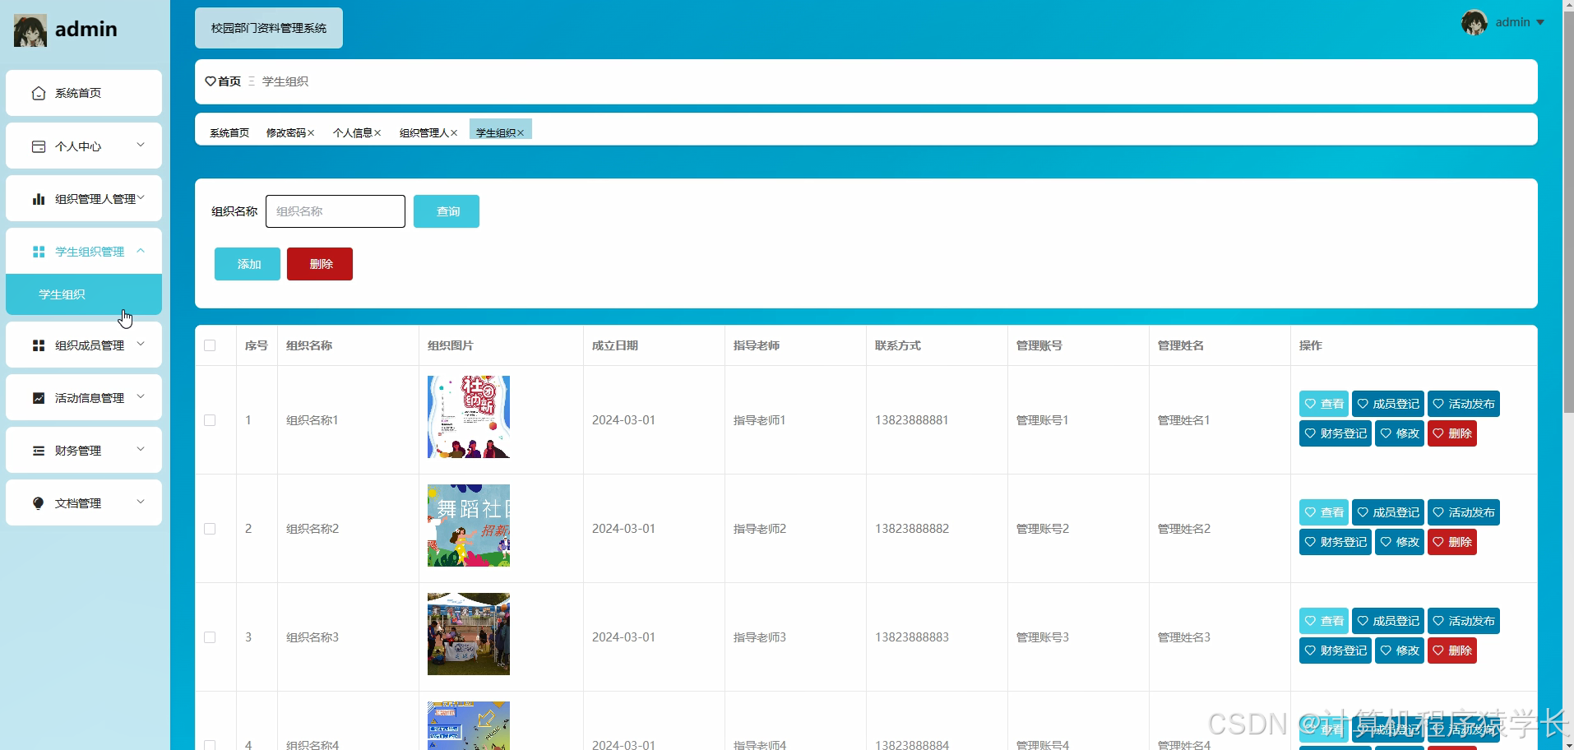Click the heart icon on row 2 查看 button
The width and height of the screenshot is (1574, 750).
[1311, 512]
